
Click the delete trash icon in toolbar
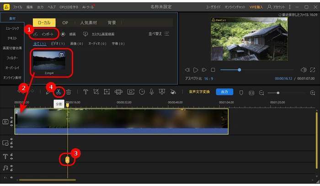[x=68, y=92]
